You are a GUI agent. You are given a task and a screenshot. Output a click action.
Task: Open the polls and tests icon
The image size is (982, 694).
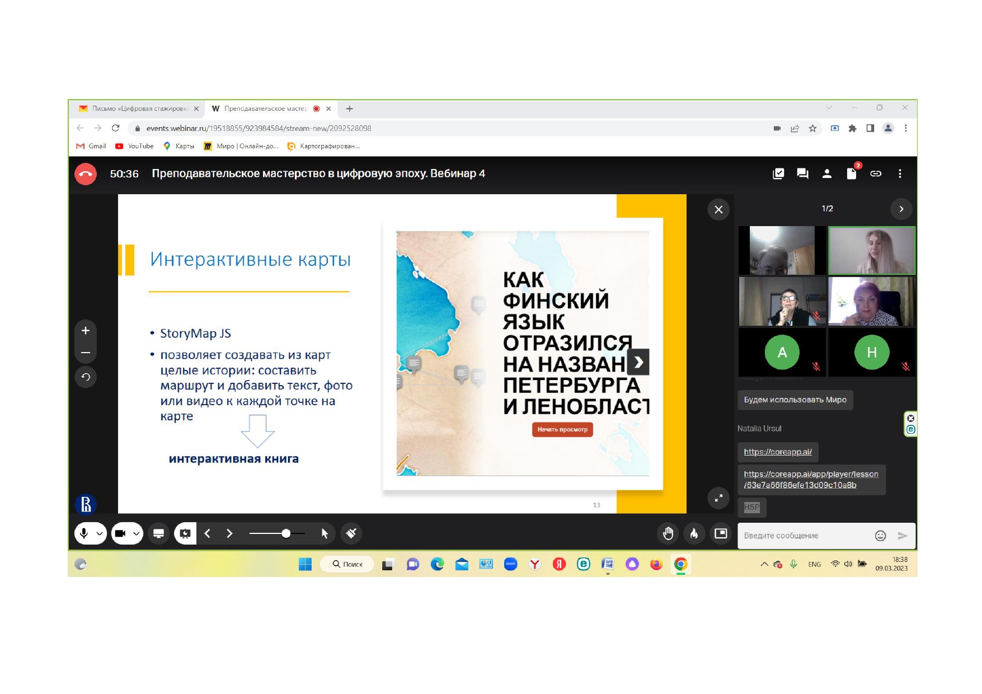[778, 173]
